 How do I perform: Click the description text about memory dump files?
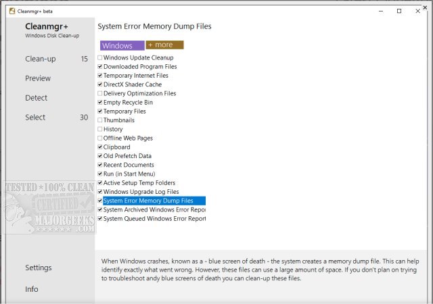click(260, 270)
